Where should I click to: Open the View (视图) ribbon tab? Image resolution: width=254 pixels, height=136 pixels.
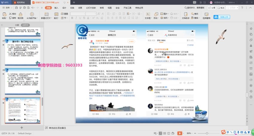click(110, 8)
